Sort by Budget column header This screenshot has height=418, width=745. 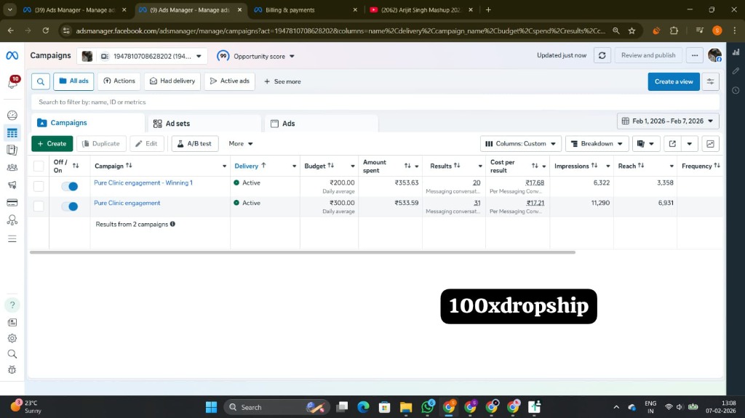point(319,166)
